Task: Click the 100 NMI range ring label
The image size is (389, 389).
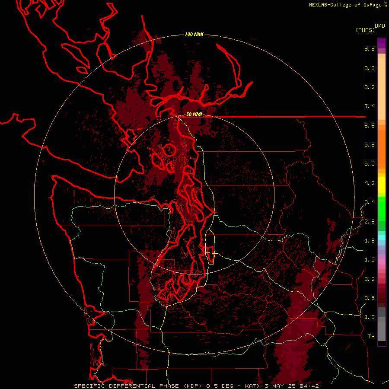Action: coord(194,34)
